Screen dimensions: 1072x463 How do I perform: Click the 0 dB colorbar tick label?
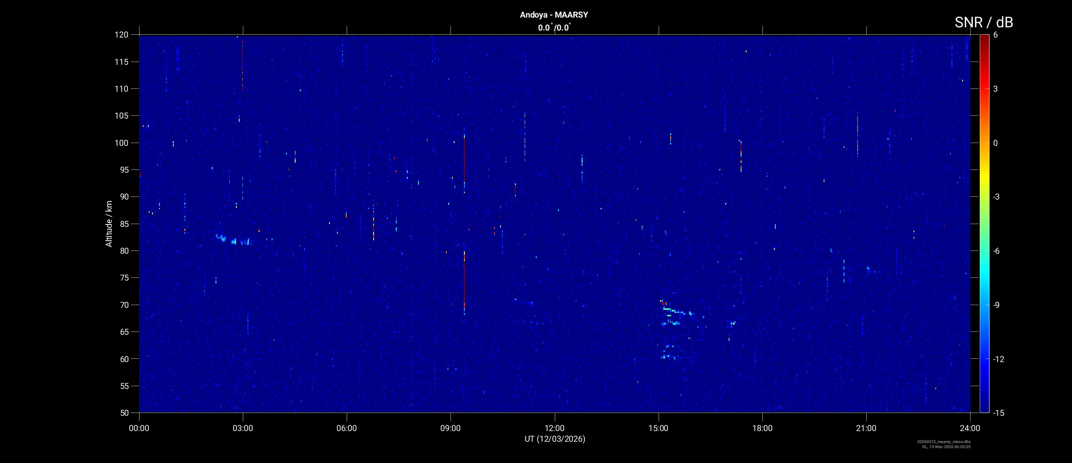(996, 143)
